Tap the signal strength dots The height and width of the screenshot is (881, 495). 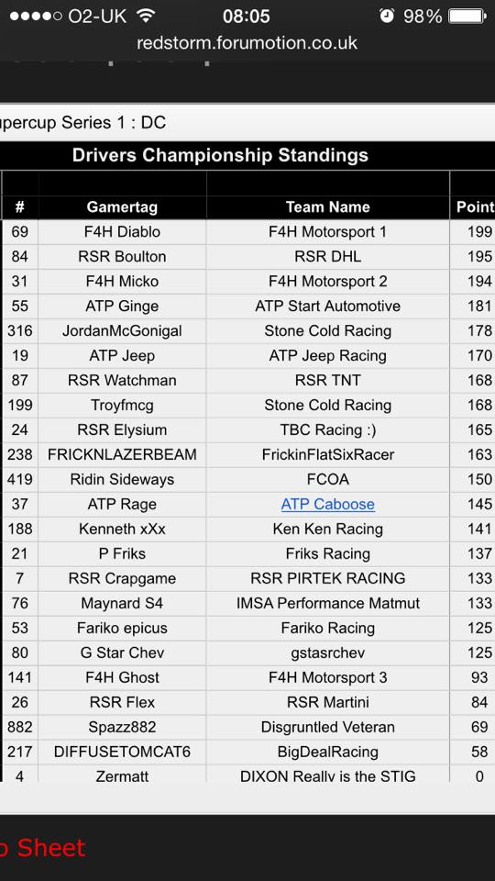click(x=36, y=17)
